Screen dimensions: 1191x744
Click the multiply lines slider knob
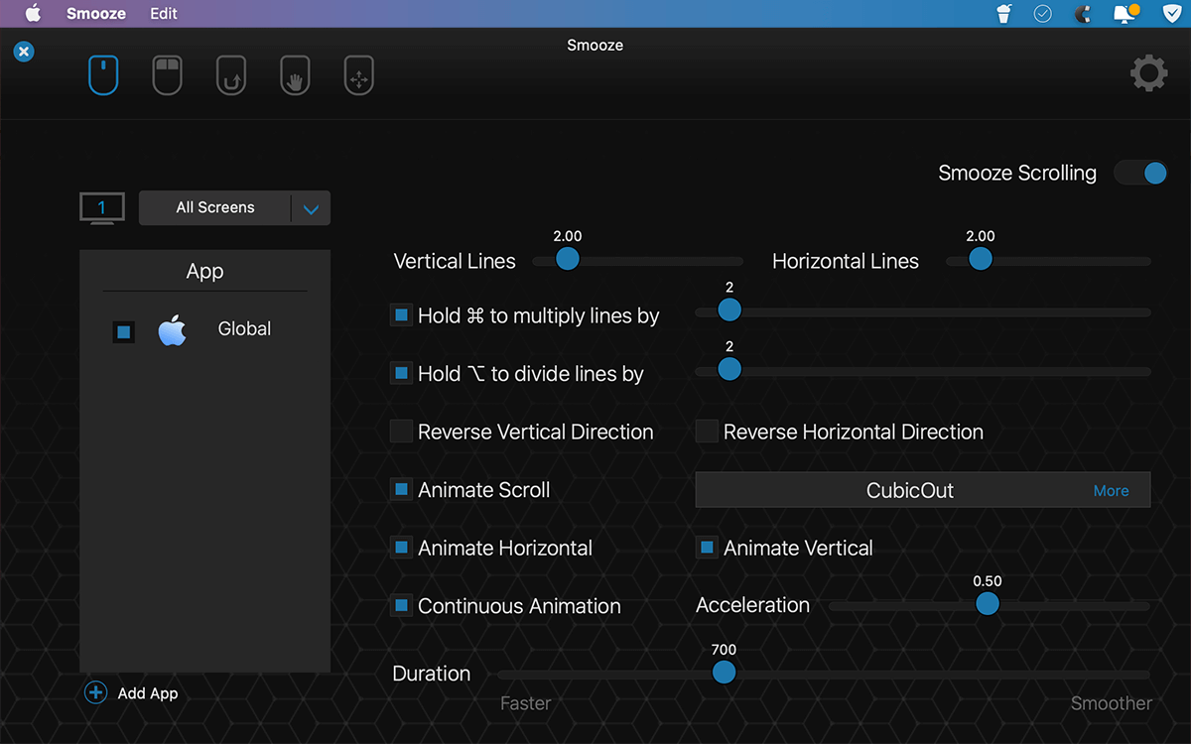point(729,310)
